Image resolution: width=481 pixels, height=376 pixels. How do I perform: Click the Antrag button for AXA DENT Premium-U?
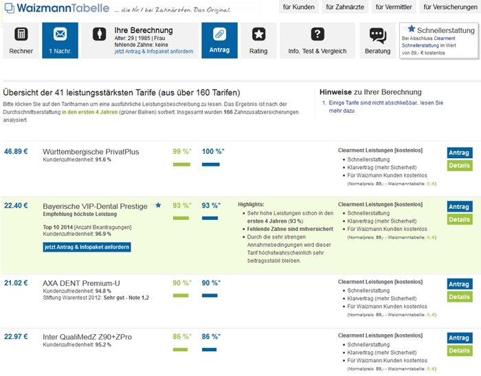click(x=460, y=284)
